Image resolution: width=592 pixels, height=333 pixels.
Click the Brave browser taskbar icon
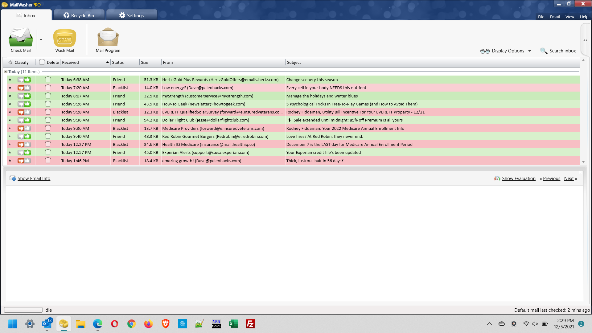pos(165,324)
